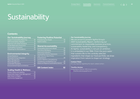Image resolution: width=140 pixels, height=99 pixels.
Task: Open the Strategic Report tab
Action: click(76, 4)
